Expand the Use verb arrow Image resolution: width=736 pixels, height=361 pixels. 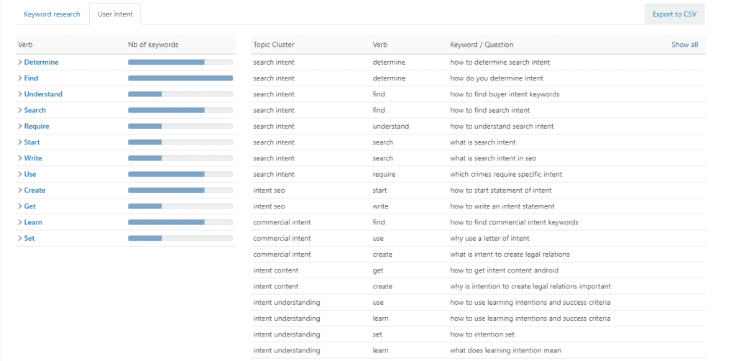20,174
